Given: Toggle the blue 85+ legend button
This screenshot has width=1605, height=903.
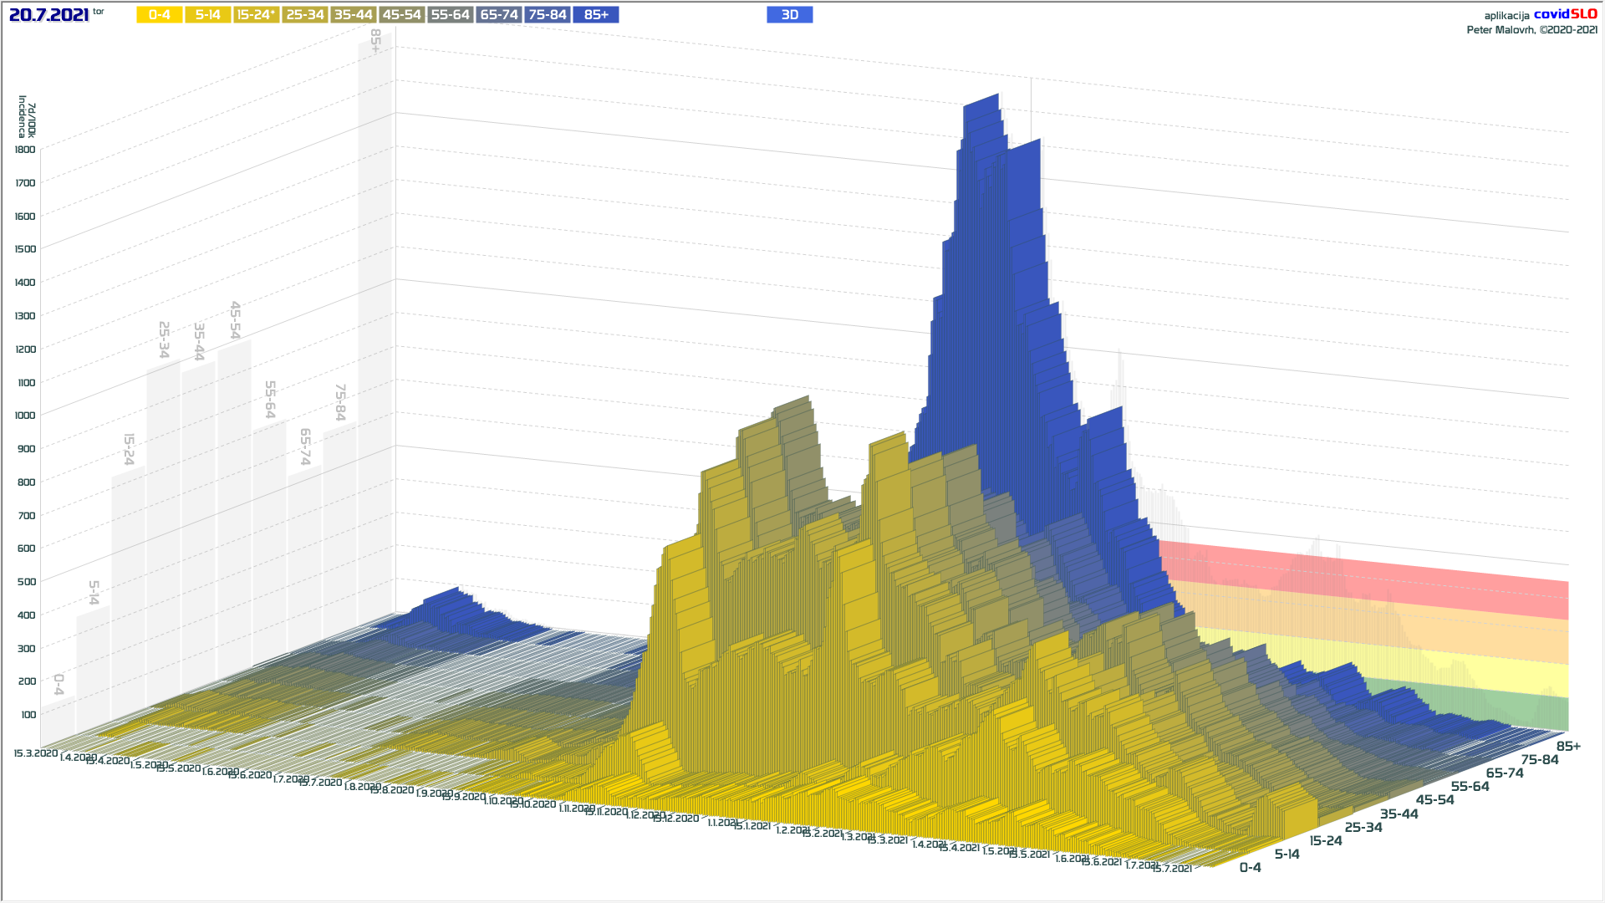Looking at the screenshot, I should [x=596, y=15].
